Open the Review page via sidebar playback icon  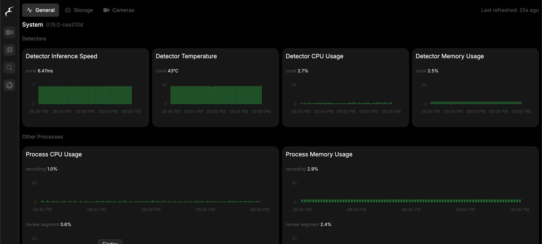9,49
